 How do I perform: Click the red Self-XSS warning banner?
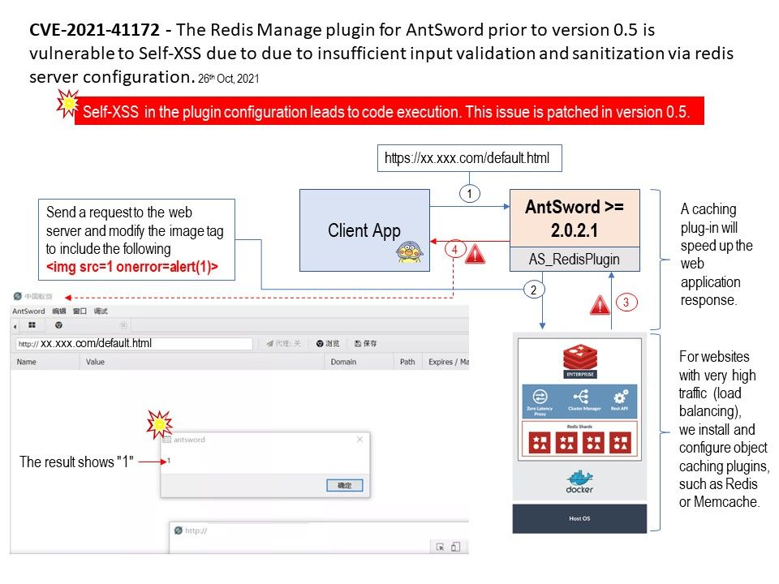[x=389, y=111]
